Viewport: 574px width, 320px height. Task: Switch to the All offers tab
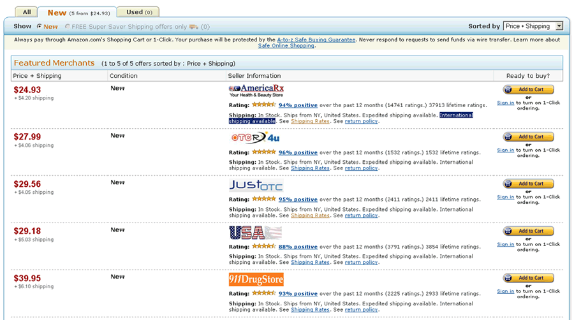pos(27,11)
